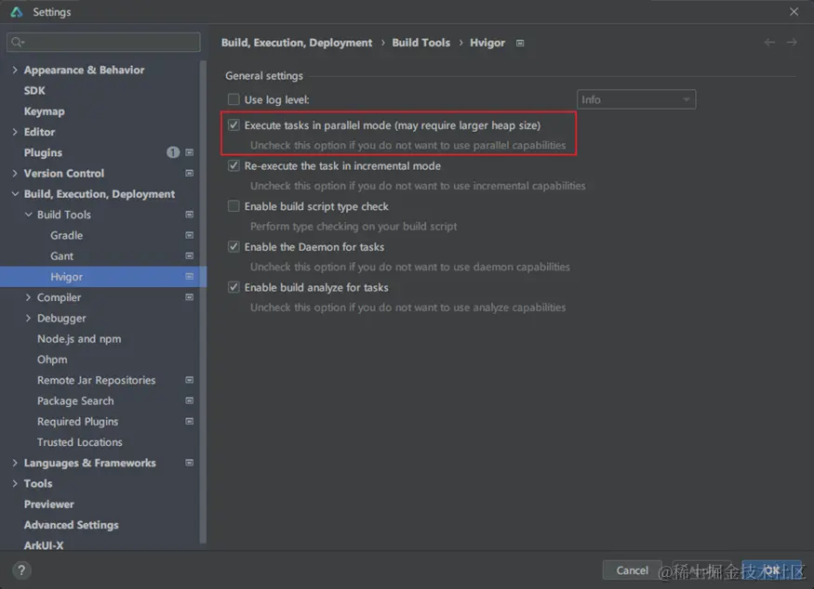Screen dimensions: 814x589
Task: Select ArkUI-X in the settings tree
Action: 44,545
